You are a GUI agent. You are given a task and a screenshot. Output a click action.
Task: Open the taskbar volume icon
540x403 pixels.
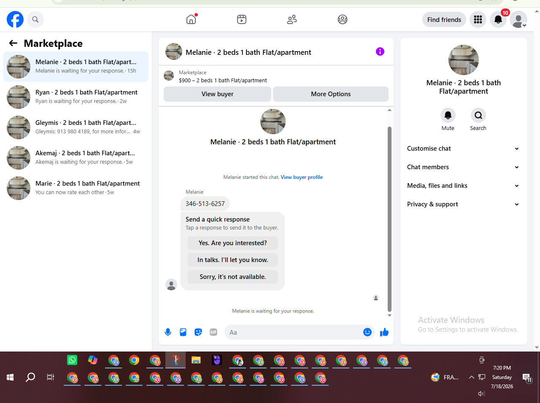481,394
